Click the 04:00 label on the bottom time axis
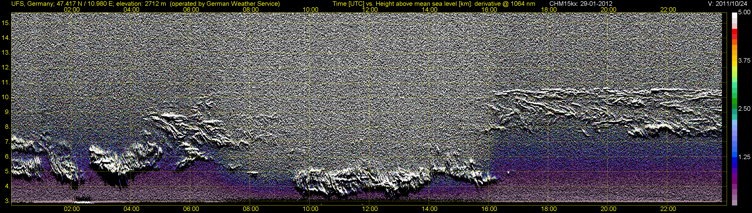Screen dimensions: 752x213 tap(131, 209)
